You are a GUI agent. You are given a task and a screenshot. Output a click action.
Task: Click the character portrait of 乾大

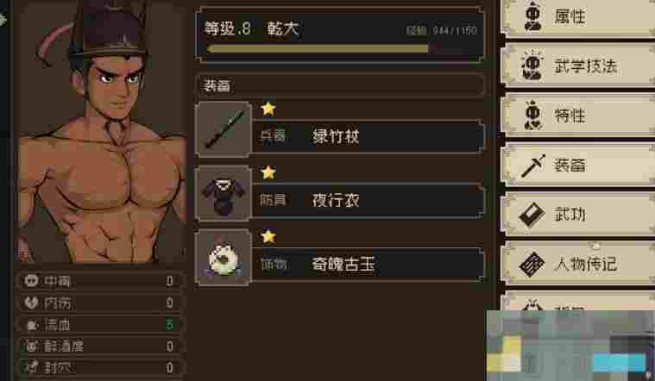tap(101, 131)
